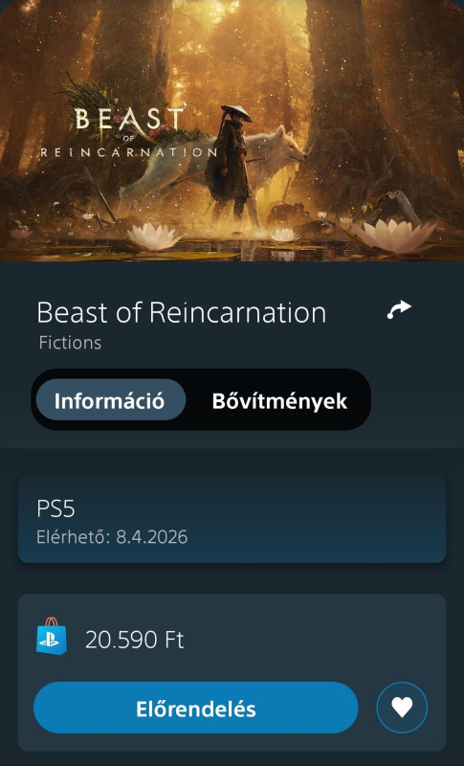Tap the lotus flower bottom left of banner
The width and height of the screenshot is (464, 766).
click(154, 237)
